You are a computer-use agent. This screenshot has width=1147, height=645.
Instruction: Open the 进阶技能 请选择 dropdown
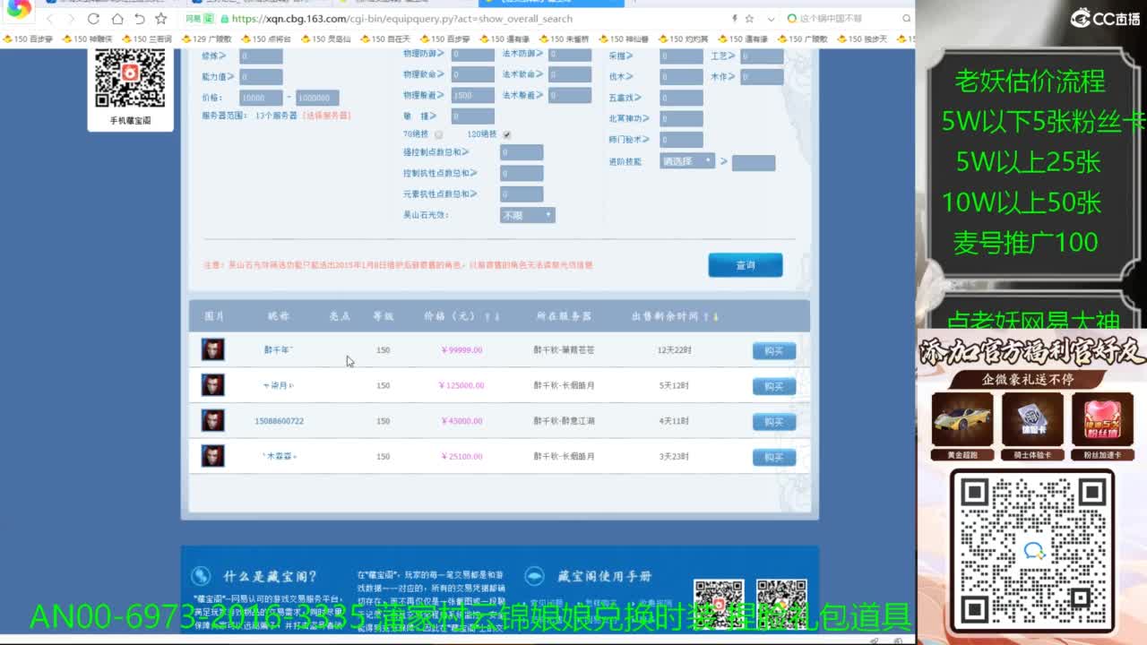point(687,161)
